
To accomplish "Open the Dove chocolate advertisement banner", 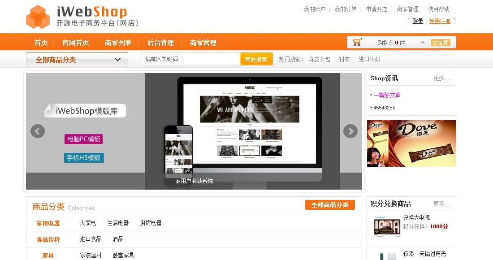I will [x=411, y=143].
